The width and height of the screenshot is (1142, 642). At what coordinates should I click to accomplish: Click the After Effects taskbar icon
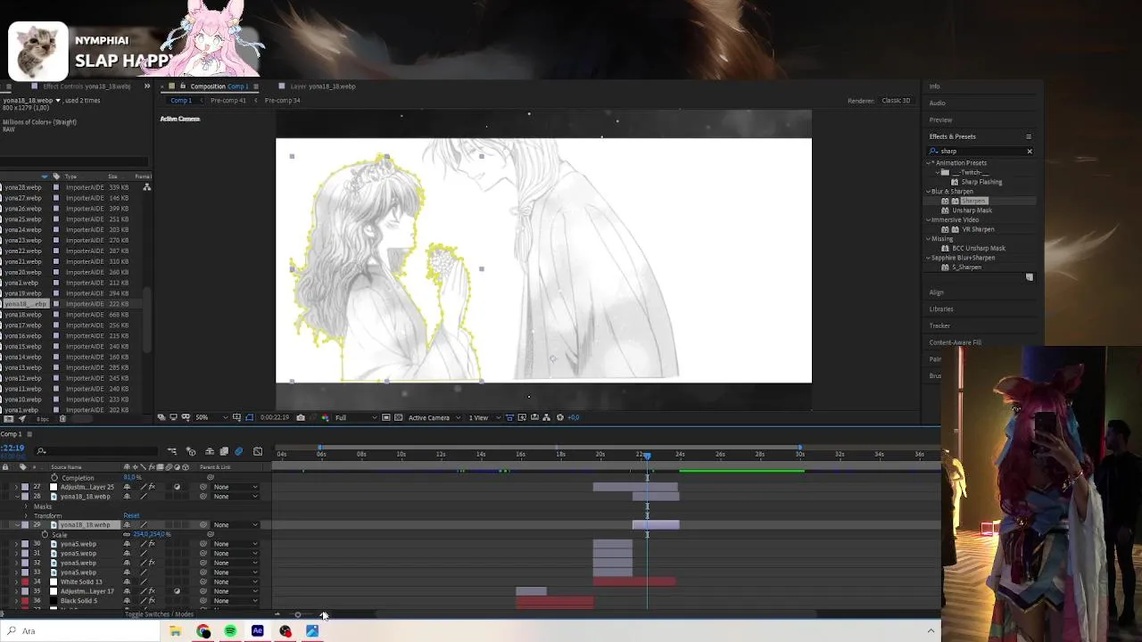click(x=258, y=631)
